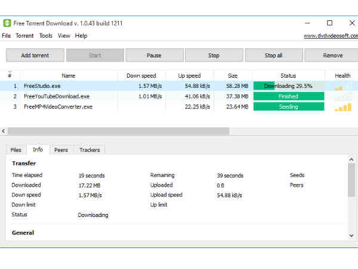Click the info panel vertical scrollbar thumb

coord(351,180)
